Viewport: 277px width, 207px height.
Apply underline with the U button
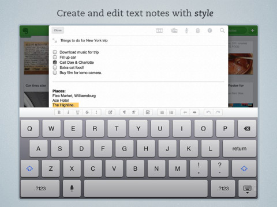click(x=77, y=112)
